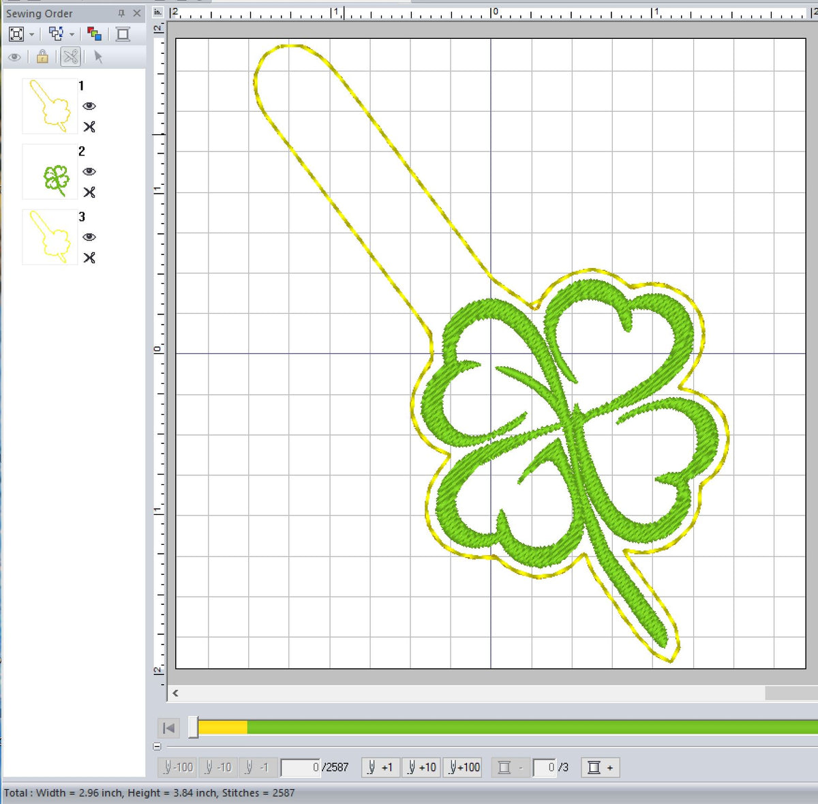Click the green segment of the stitch progress bar
The width and height of the screenshot is (818, 804).
coord(532,727)
